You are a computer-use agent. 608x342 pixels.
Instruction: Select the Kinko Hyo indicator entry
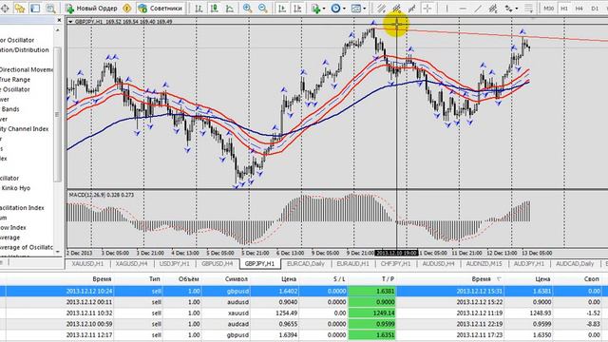[x=15, y=188]
